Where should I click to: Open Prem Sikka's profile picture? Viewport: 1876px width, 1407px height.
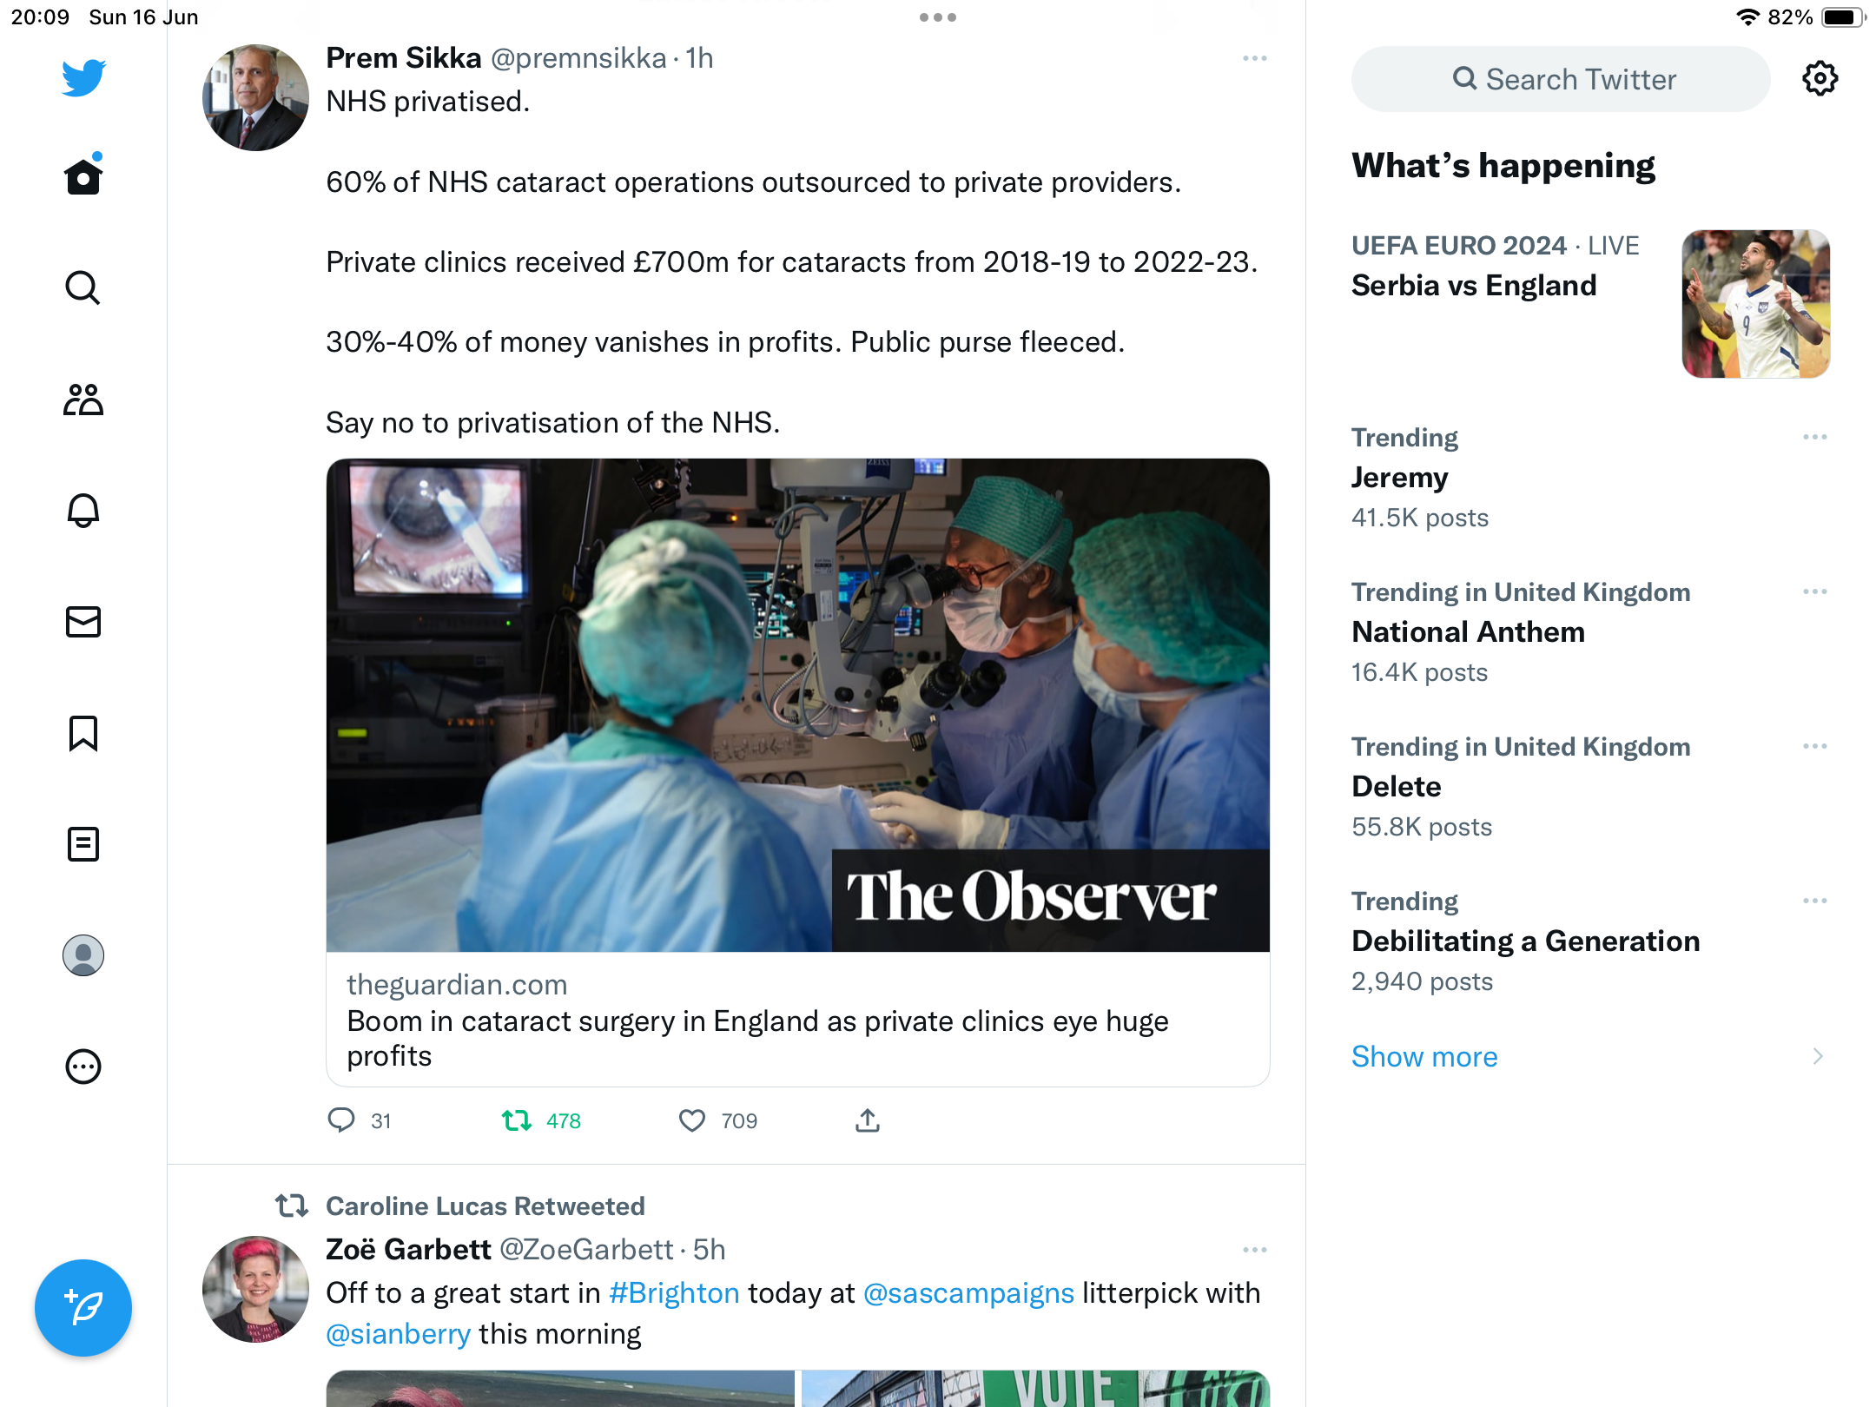[255, 98]
